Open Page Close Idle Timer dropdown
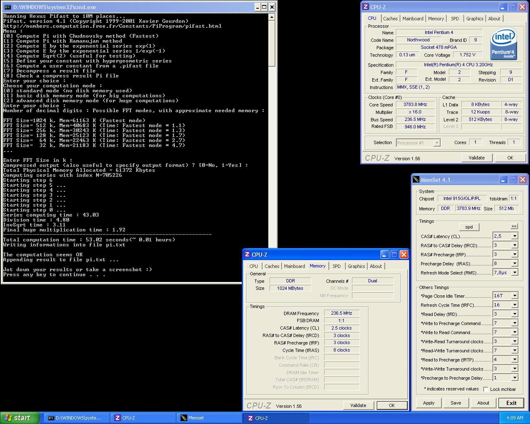This screenshot has height=424, width=530. [x=515, y=296]
